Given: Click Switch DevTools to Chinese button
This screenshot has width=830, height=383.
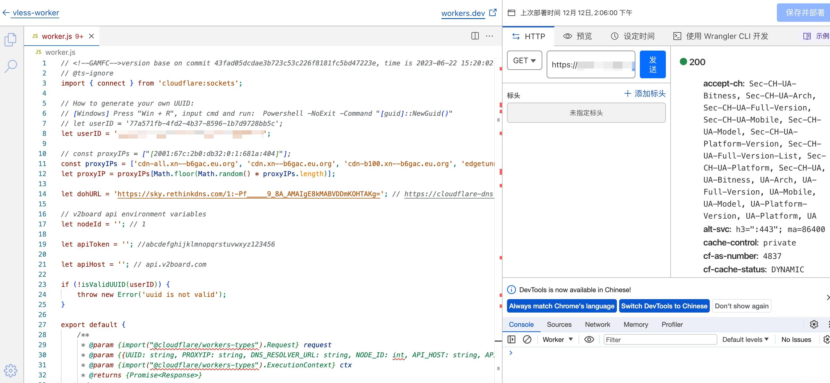Looking at the screenshot, I should click(x=664, y=306).
